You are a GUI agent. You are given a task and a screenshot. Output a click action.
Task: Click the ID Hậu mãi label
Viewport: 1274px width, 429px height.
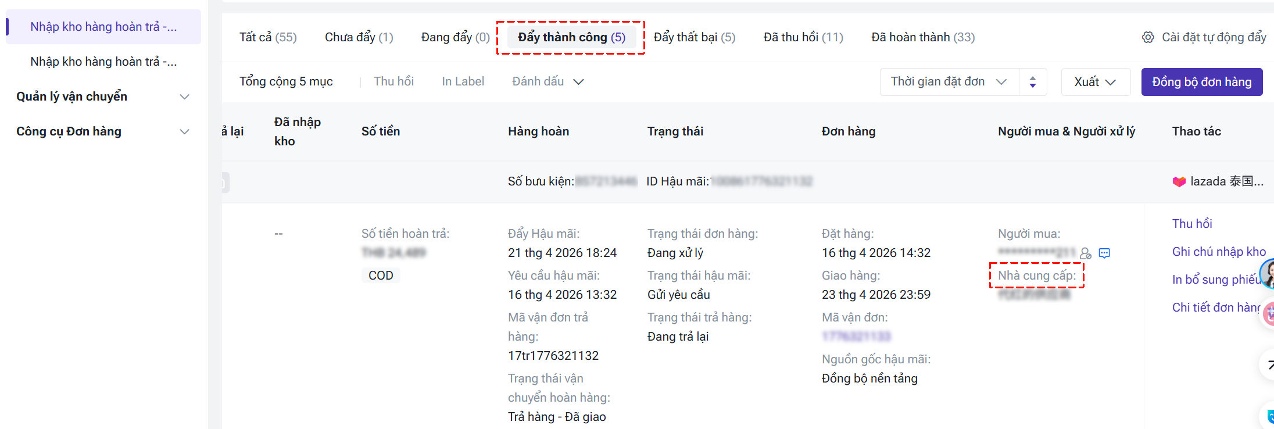point(678,181)
